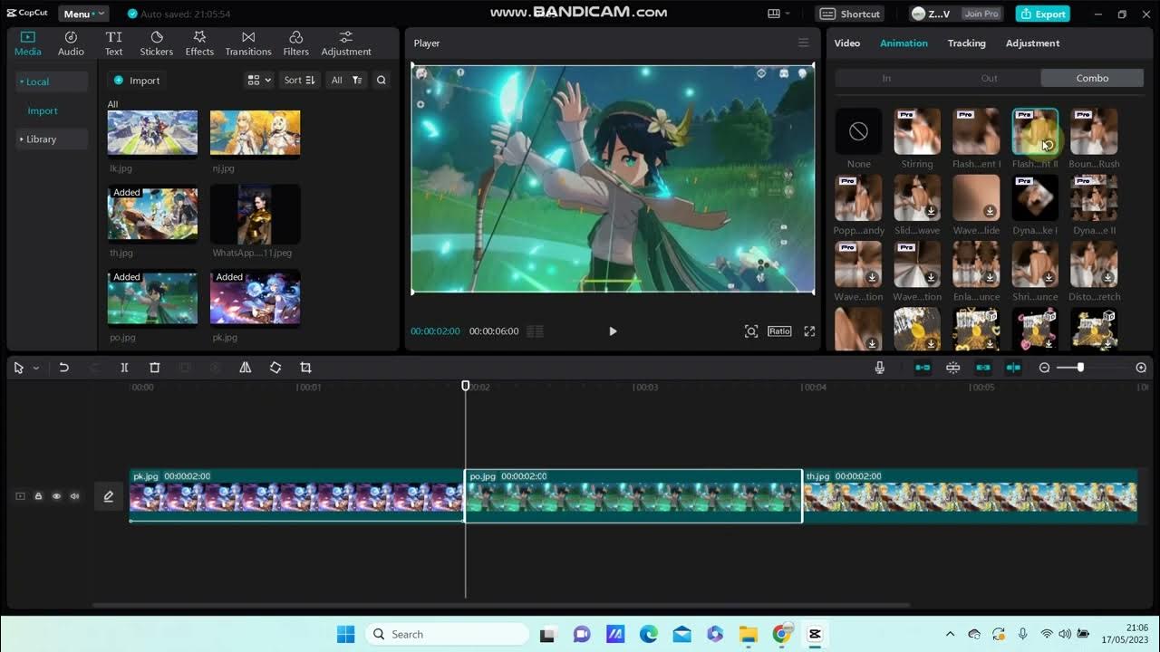Click the Join Pro button
Viewport: 1160px width, 652px height.
click(x=981, y=14)
